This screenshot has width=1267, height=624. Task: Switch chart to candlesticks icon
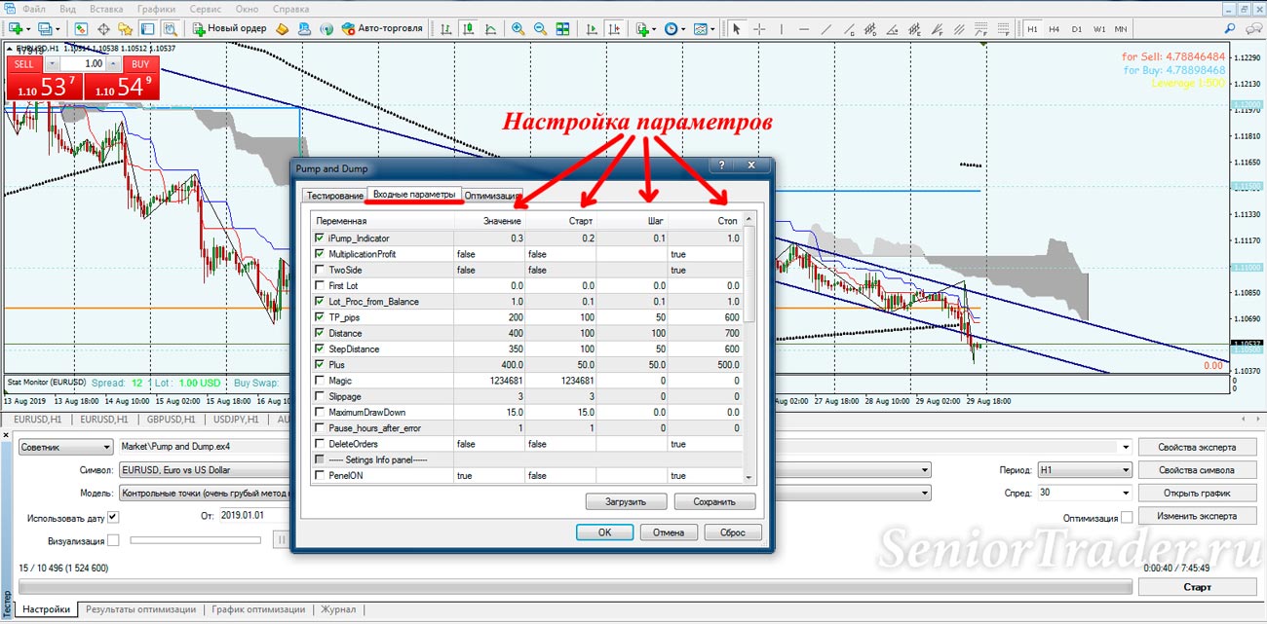tap(469, 29)
